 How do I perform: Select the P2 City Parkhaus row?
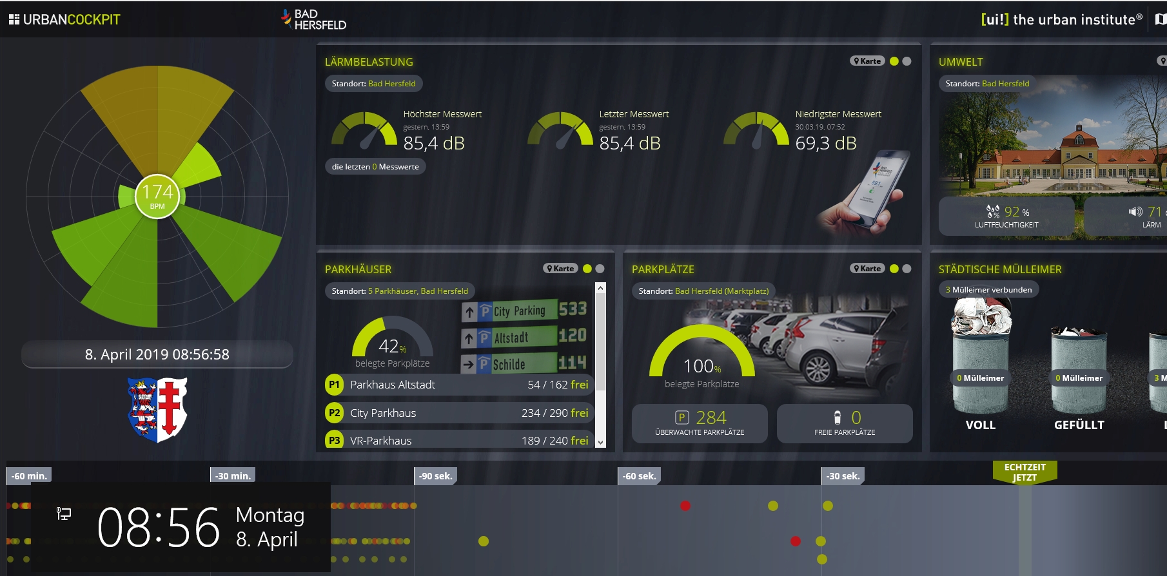click(x=458, y=413)
